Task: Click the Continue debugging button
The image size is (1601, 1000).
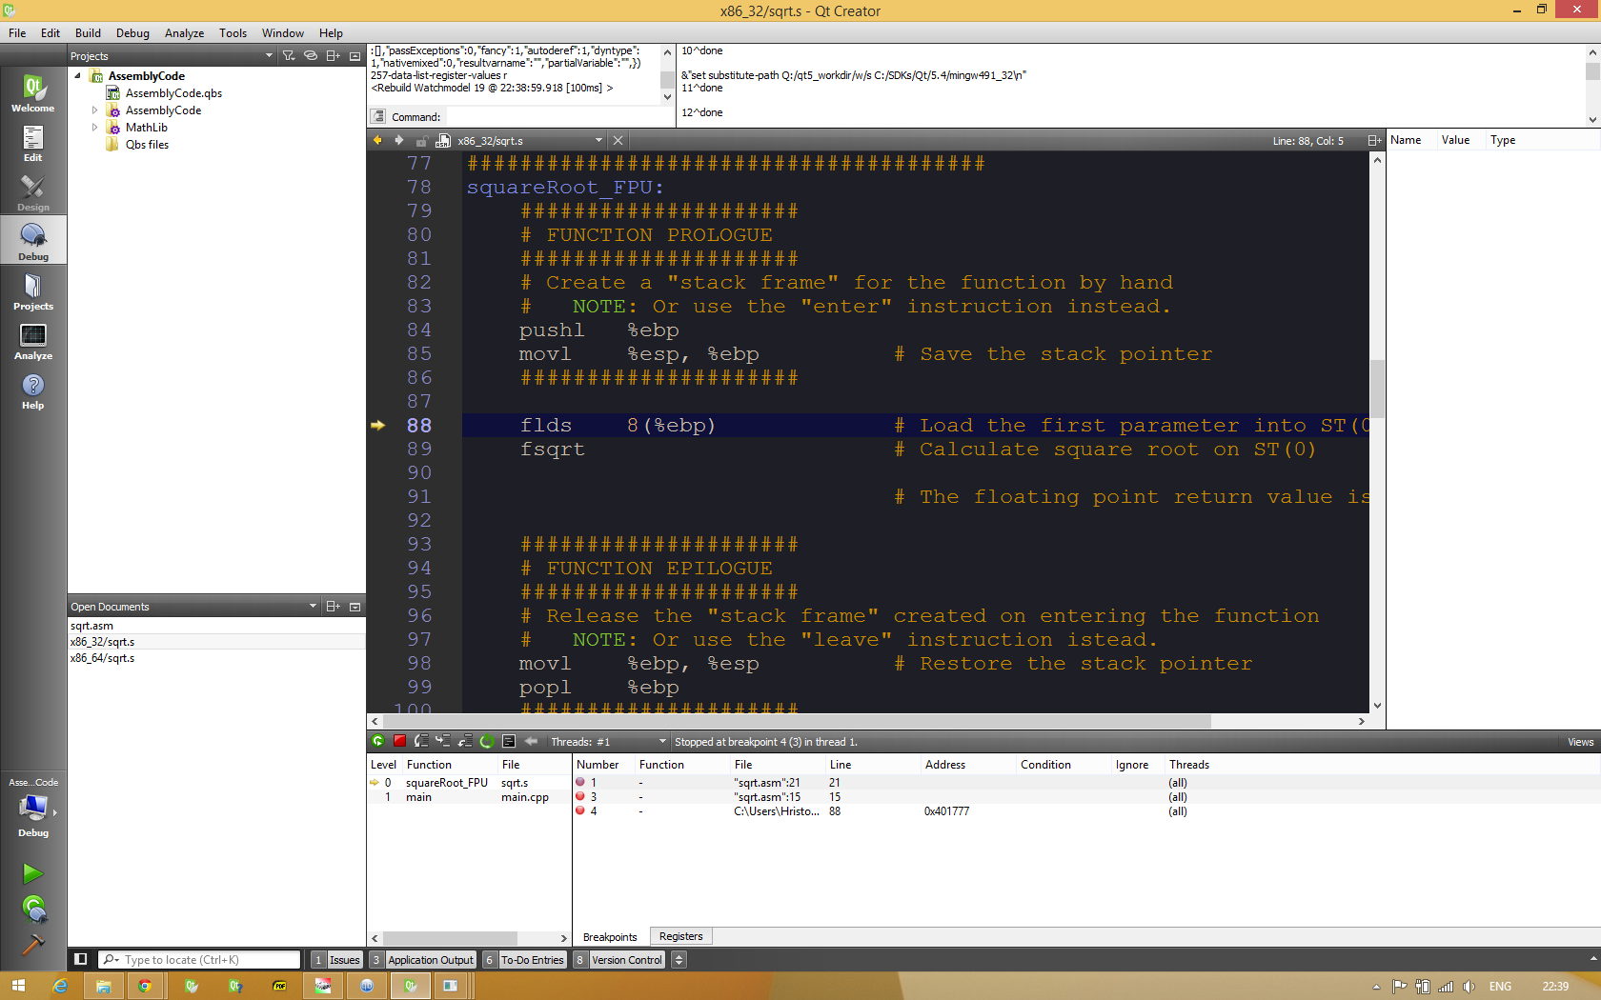Action: click(378, 741)
